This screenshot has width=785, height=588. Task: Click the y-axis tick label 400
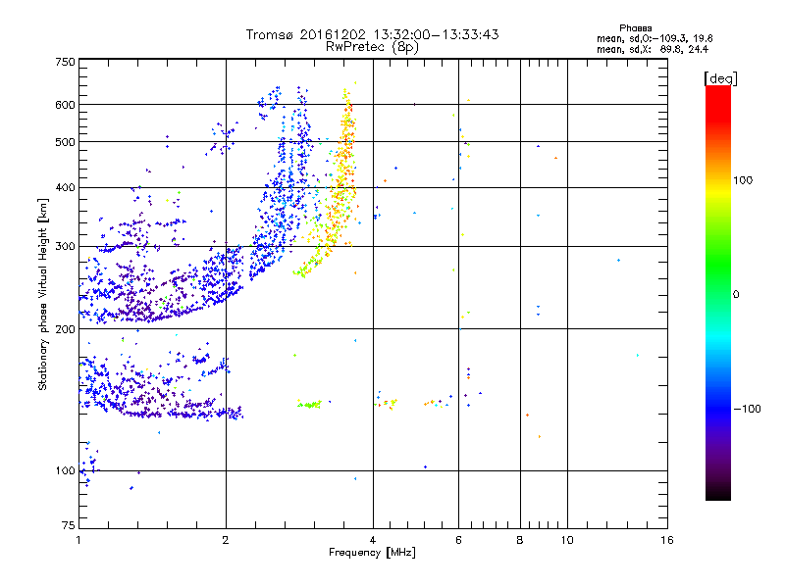point(66,188)
